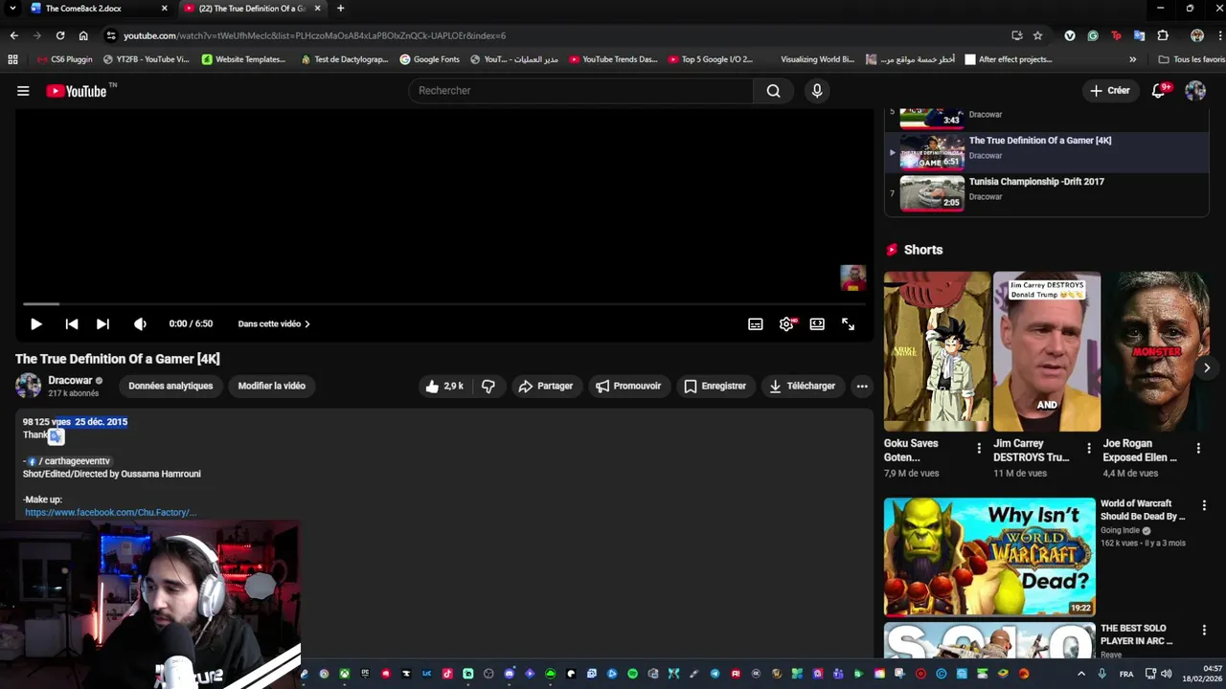Open options for World of Warcraft video
This screenshot has height=689, width=1226.
[1204, 505]
